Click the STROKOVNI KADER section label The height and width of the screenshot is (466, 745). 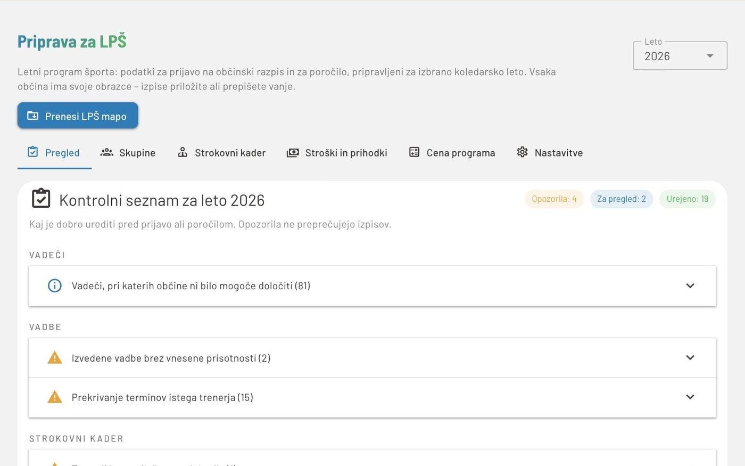point(76,439)
